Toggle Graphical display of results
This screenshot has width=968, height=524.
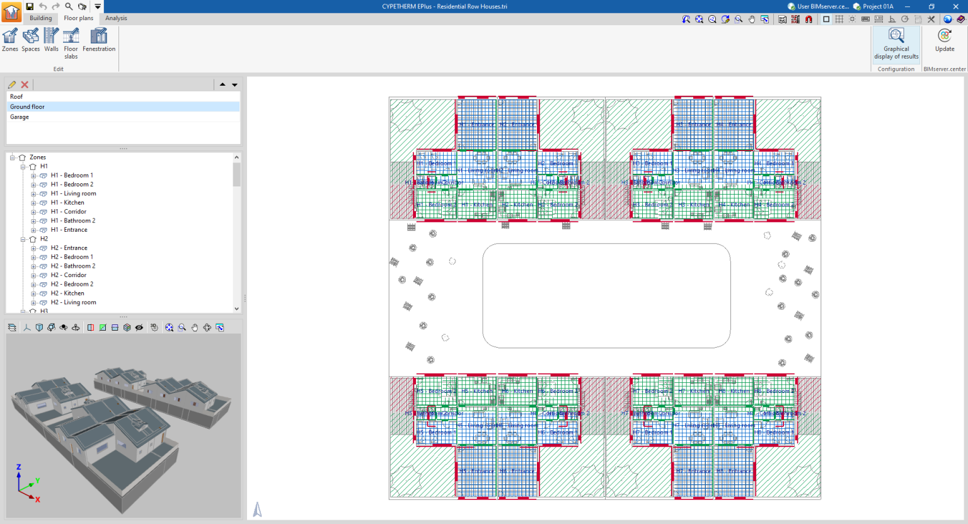click(x=896, y=43)
